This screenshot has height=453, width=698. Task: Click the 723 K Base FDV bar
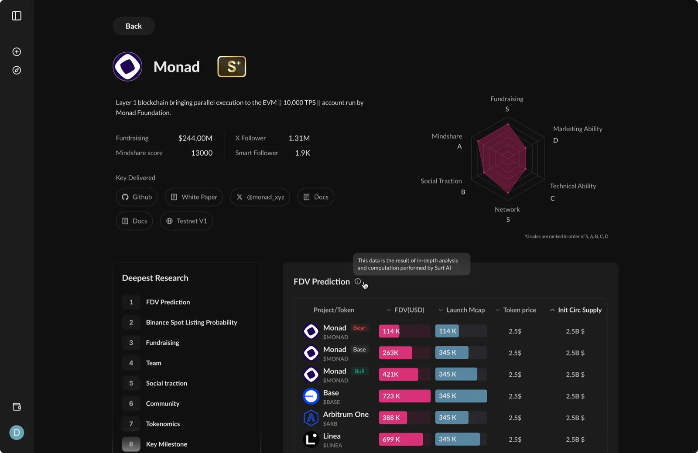[404, 396]
